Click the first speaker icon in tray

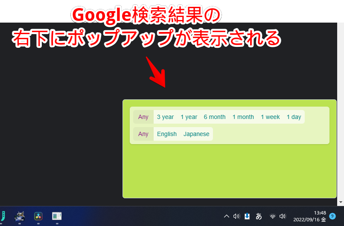click(236, 216)
